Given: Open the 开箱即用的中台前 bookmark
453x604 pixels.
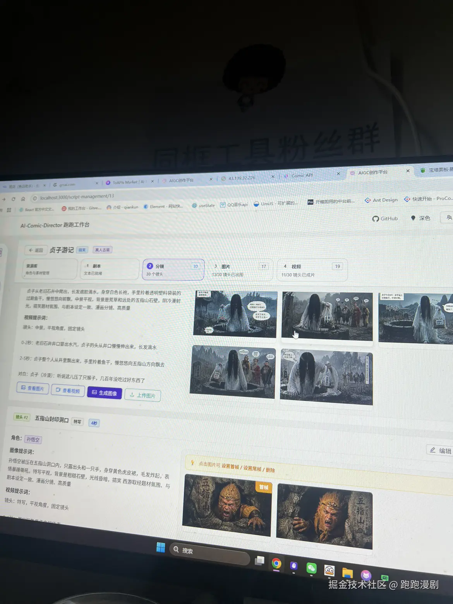Looking at the screenshot, I should 331,201.
